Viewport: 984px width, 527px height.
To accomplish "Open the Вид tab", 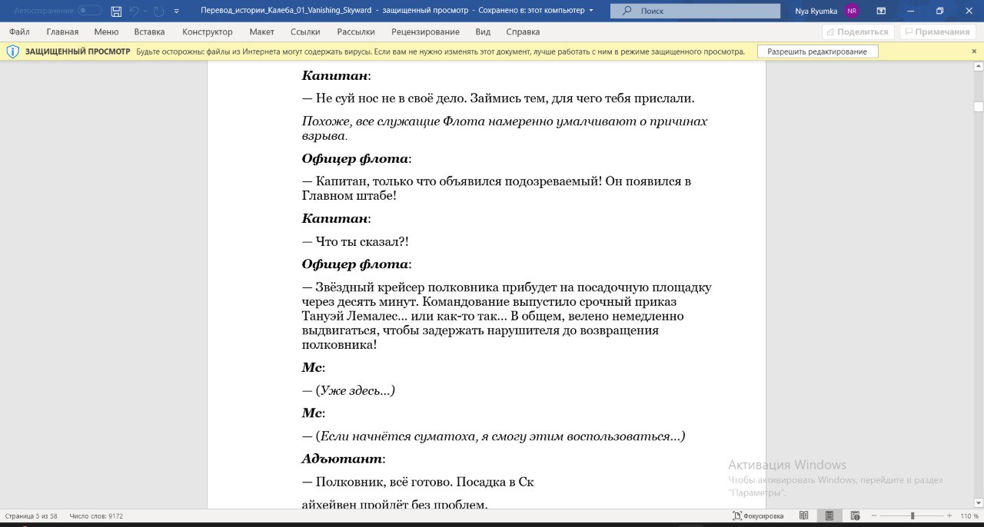I will [x=483, y=31].
